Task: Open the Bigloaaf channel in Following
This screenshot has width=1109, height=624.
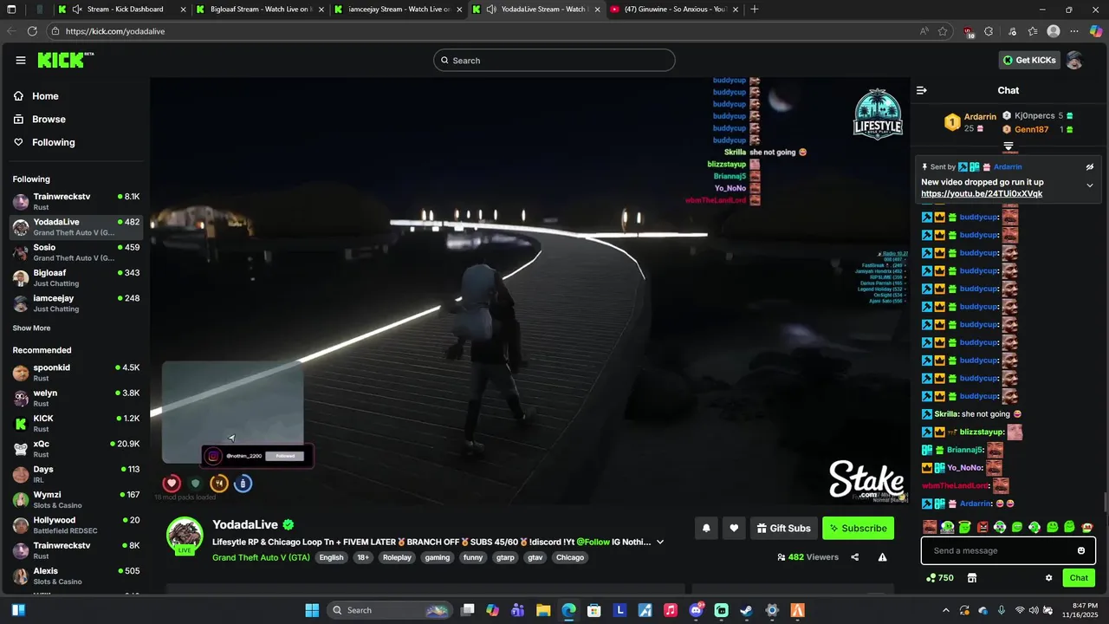Action: tap(76, 277)
